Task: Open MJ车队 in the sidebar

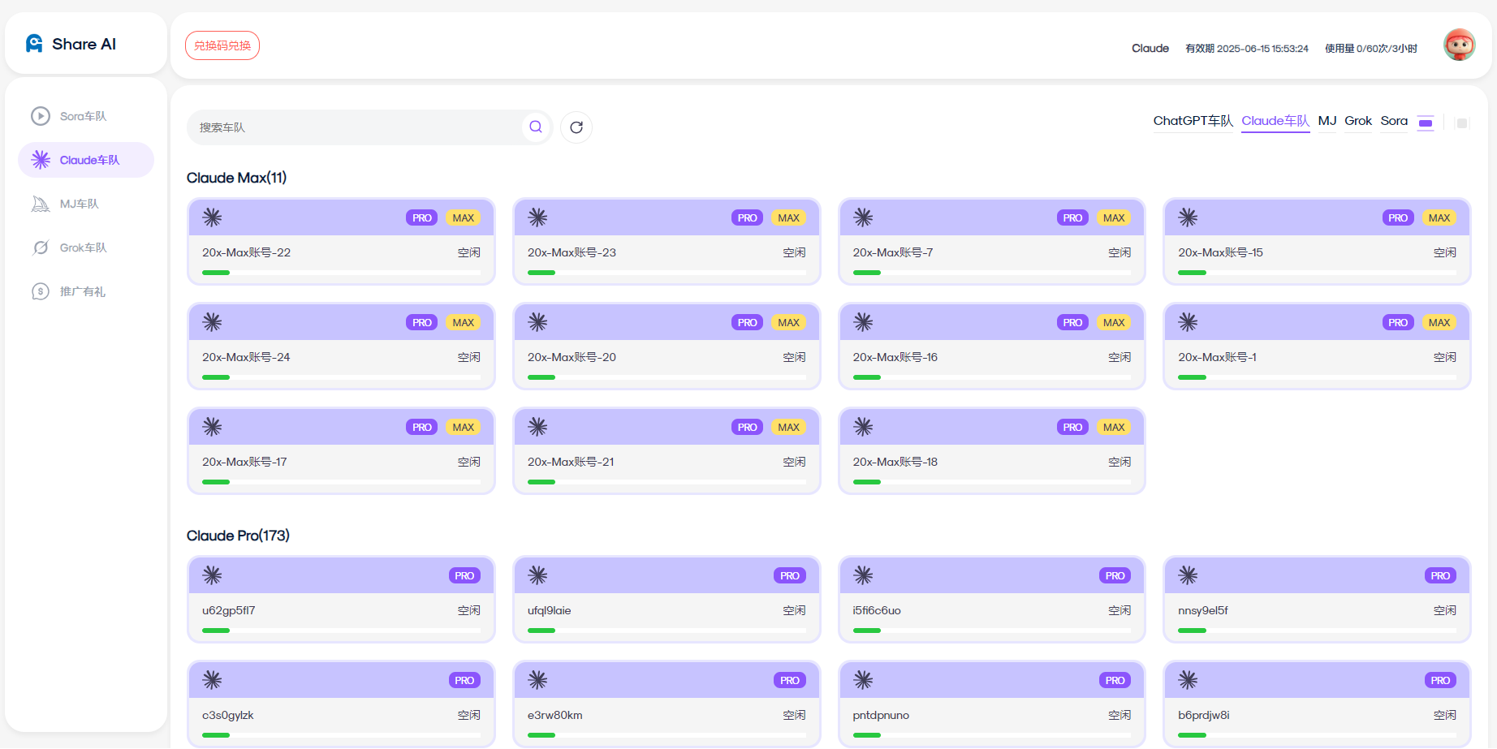Action: 86,204
